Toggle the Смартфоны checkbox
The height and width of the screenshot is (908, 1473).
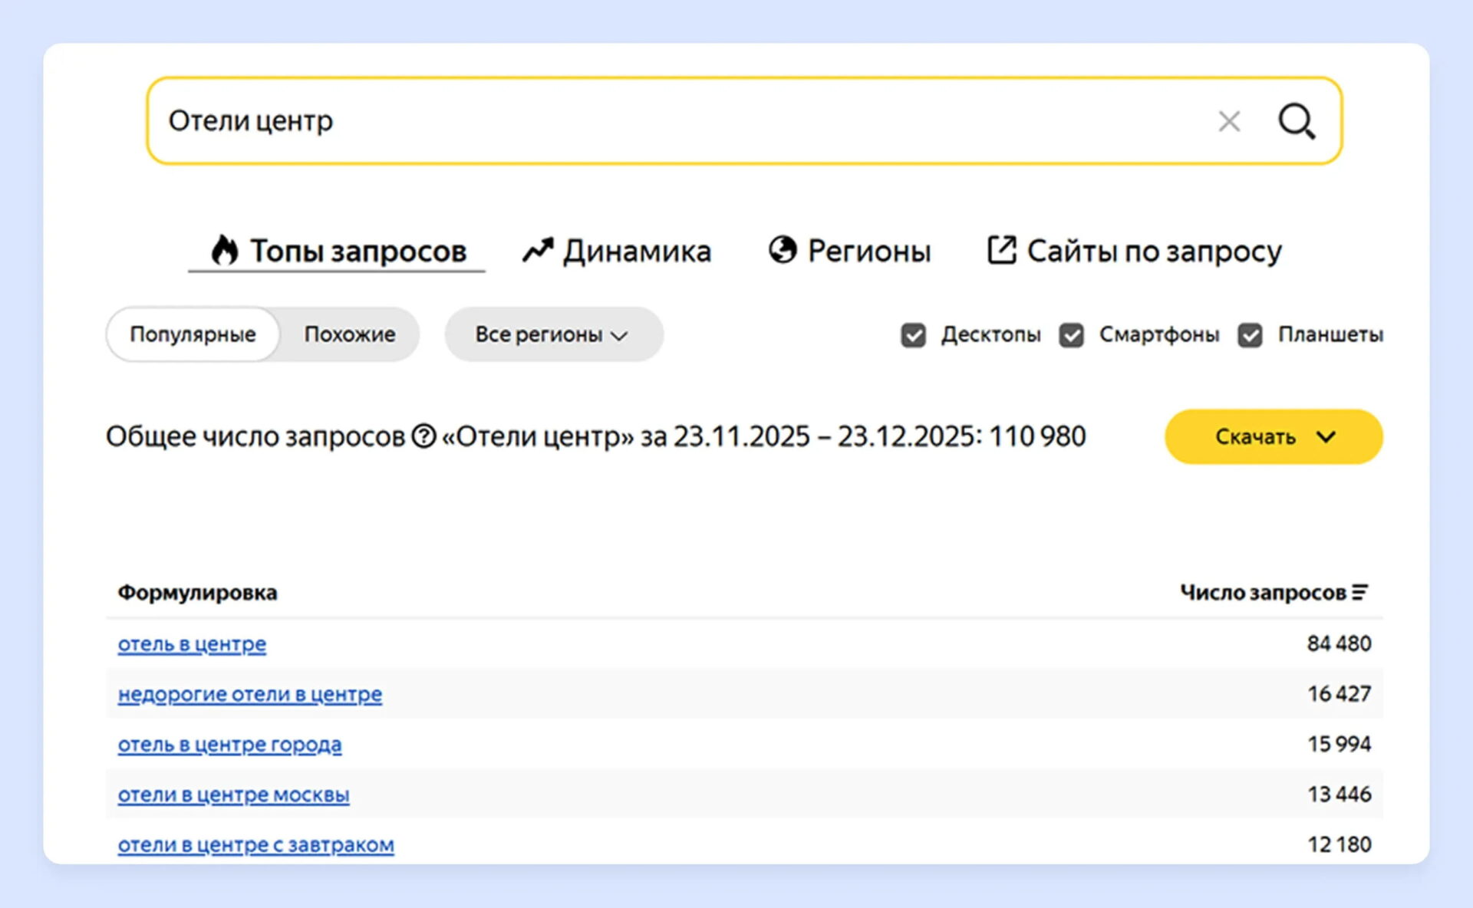coord(1071,335)
